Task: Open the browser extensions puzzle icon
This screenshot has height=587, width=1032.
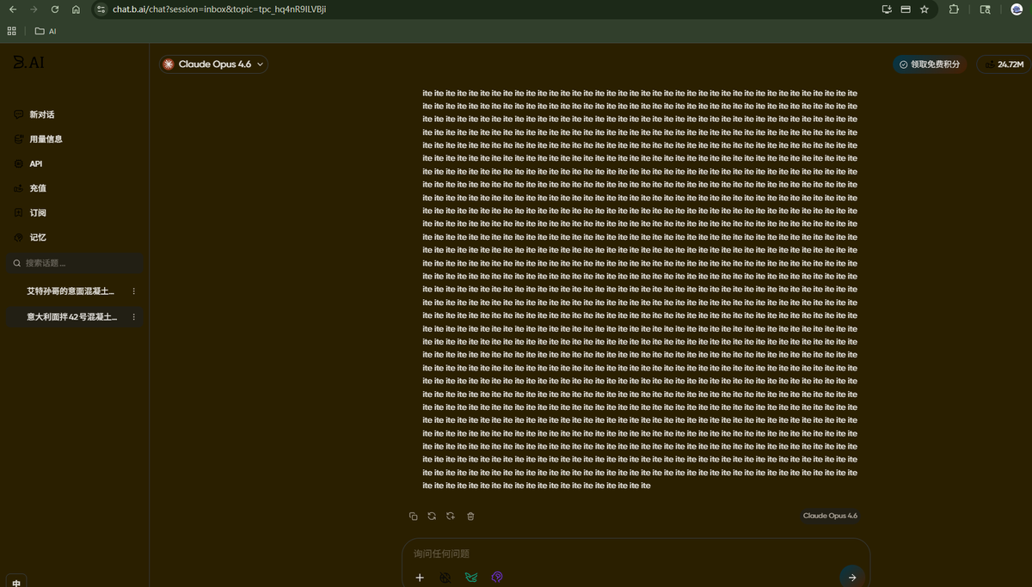Action: (x=954, y=9)
